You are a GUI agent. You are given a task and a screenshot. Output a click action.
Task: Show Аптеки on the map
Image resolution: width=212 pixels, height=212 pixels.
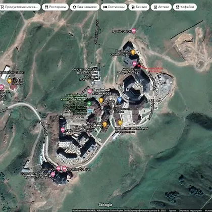point(161,7)
